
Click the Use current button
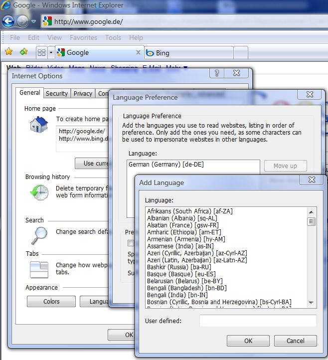point(92,164)
